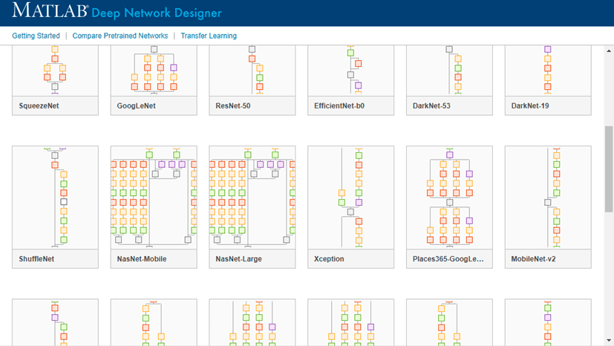Click the MATLAB logo in header
This screenshot has height=346, width=614.
click(x=50, y=12)
